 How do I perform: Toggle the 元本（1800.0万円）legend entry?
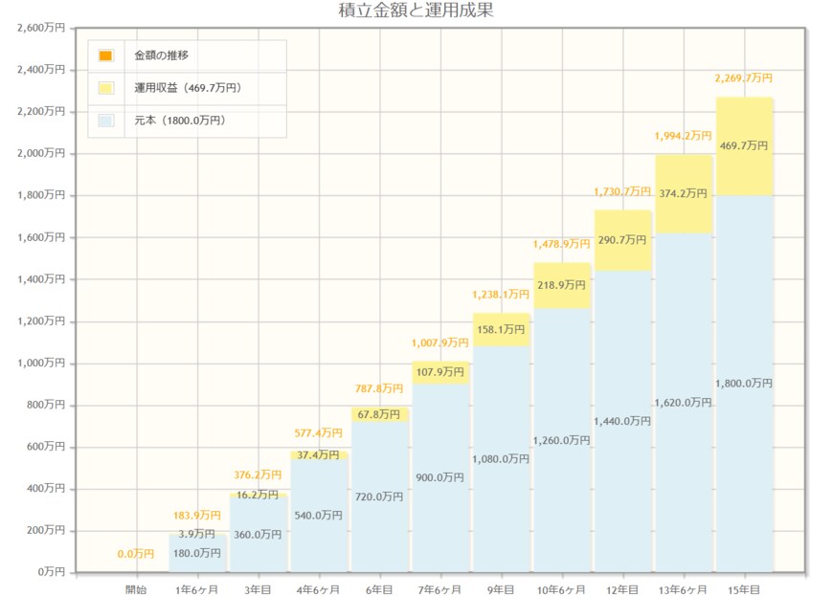pyautogui.click(x=182, y=121)
